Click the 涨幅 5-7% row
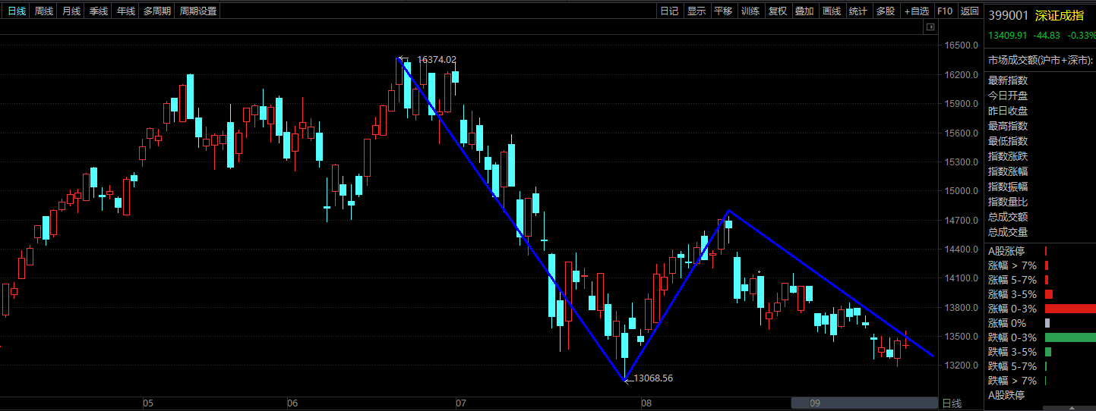The width and height of the screenshot is (1096, 411). [1041, 280]
